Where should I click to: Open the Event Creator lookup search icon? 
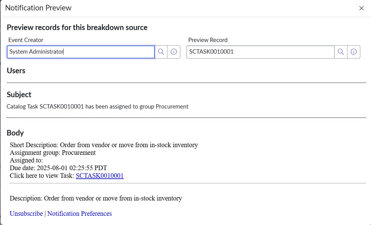click(161, 52)
